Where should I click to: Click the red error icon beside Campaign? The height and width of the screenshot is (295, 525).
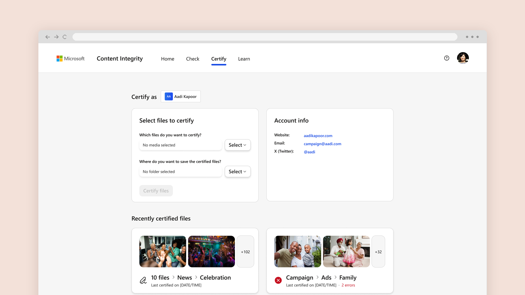tap(278, 280)
